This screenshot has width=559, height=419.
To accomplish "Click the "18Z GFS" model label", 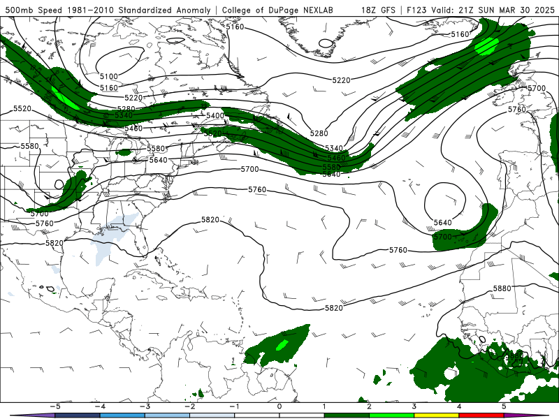I will point(378,10).
